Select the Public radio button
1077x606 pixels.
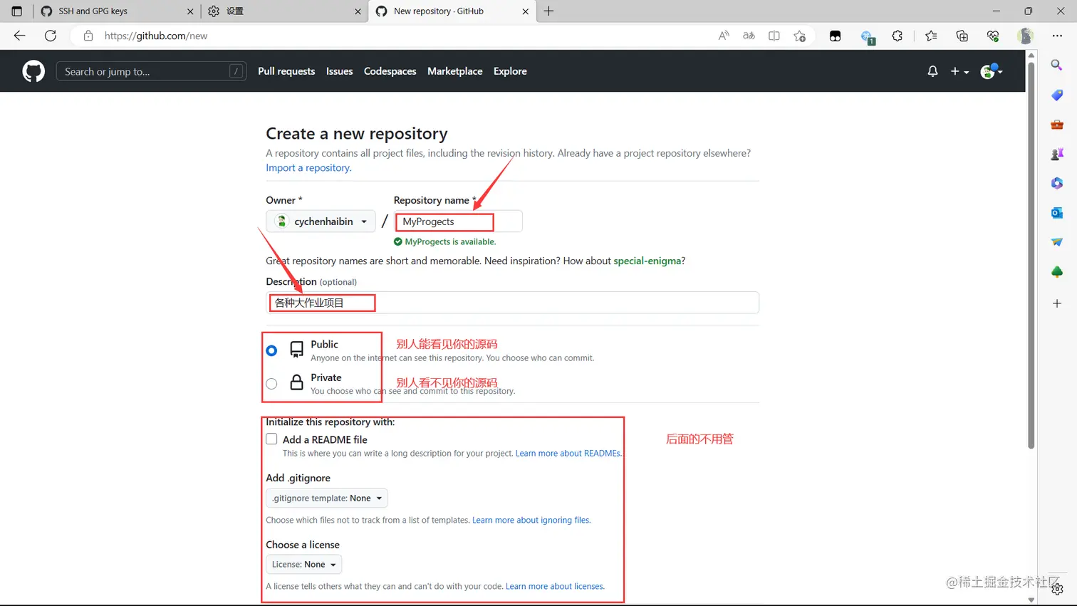271,350
